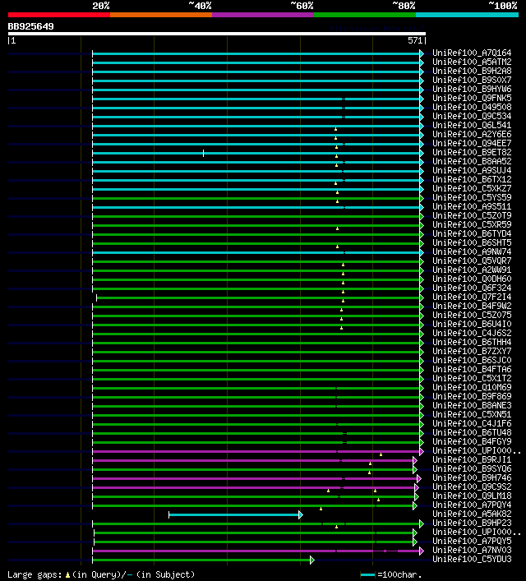Viewport: 526px width, 581px height.
Task: Click the green ~80% identity legend segment
Action: (x=365, y=15)
